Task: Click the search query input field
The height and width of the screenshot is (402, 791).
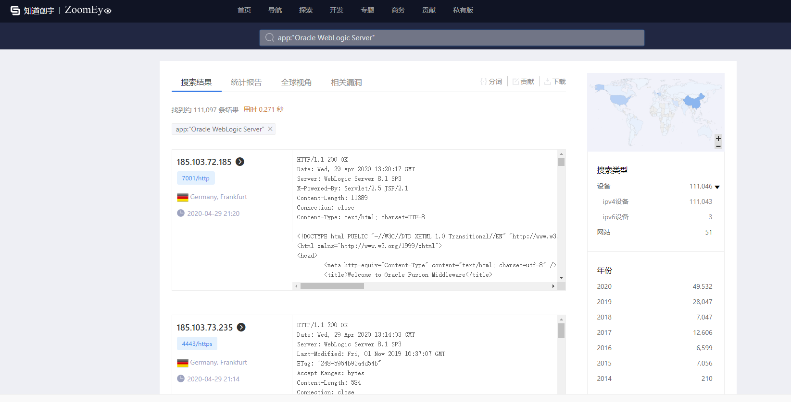Action: 452,38
